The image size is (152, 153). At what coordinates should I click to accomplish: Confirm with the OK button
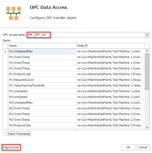128,147
